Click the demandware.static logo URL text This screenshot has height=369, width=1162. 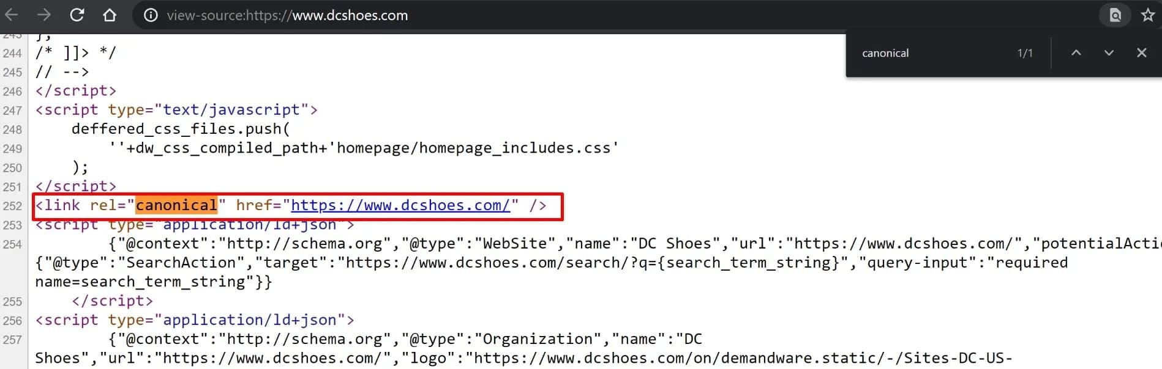click(743, 358)
